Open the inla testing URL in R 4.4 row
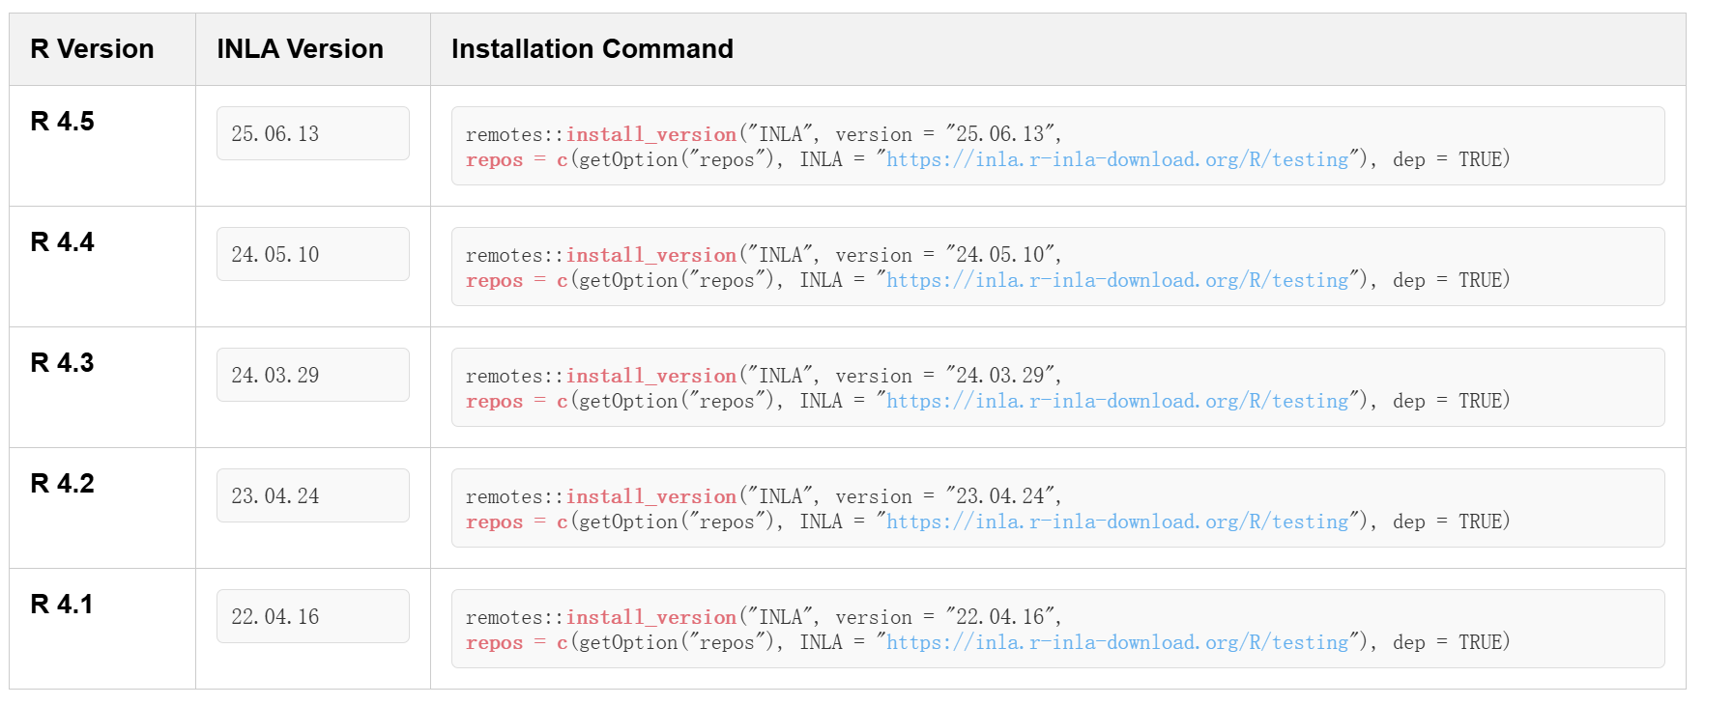The width and height of the screenshot is (1733, 705). pos(1117,281)
